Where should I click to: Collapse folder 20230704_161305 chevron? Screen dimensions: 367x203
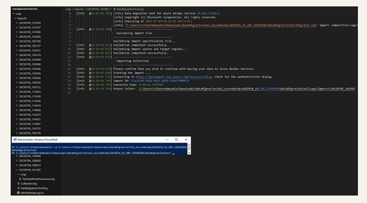point(17,170)
